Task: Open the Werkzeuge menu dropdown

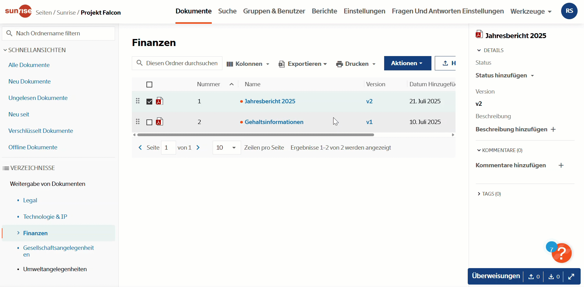Action: [x=531, y=11]
